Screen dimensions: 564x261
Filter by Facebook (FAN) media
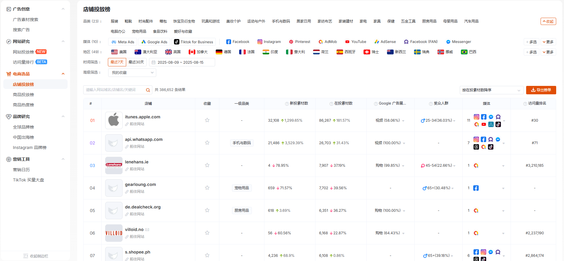click(421, 42)
